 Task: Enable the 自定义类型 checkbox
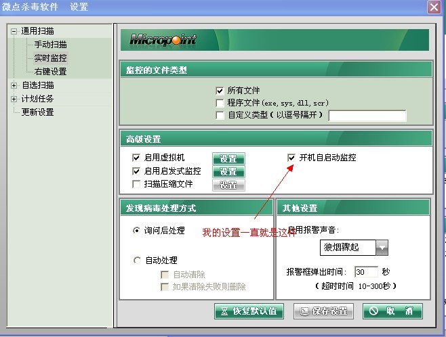(x=220, y=115)
